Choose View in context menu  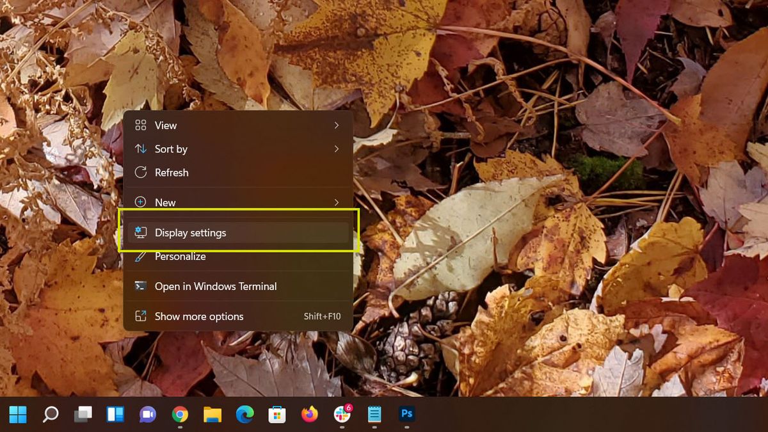tap(237, 125)
